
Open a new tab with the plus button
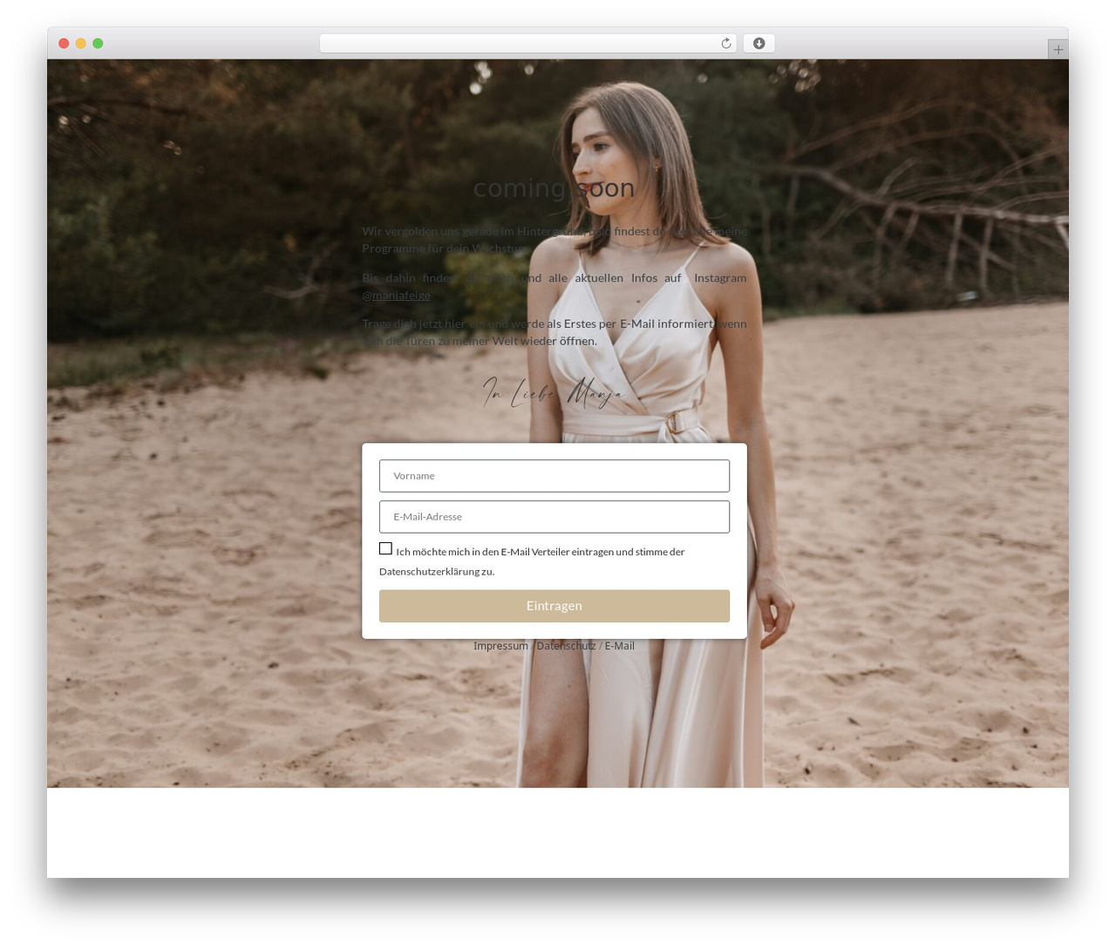point(1058,50)
